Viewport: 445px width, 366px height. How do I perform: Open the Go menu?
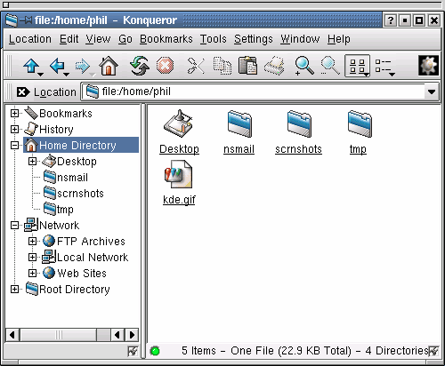click(x=125, y=39)
